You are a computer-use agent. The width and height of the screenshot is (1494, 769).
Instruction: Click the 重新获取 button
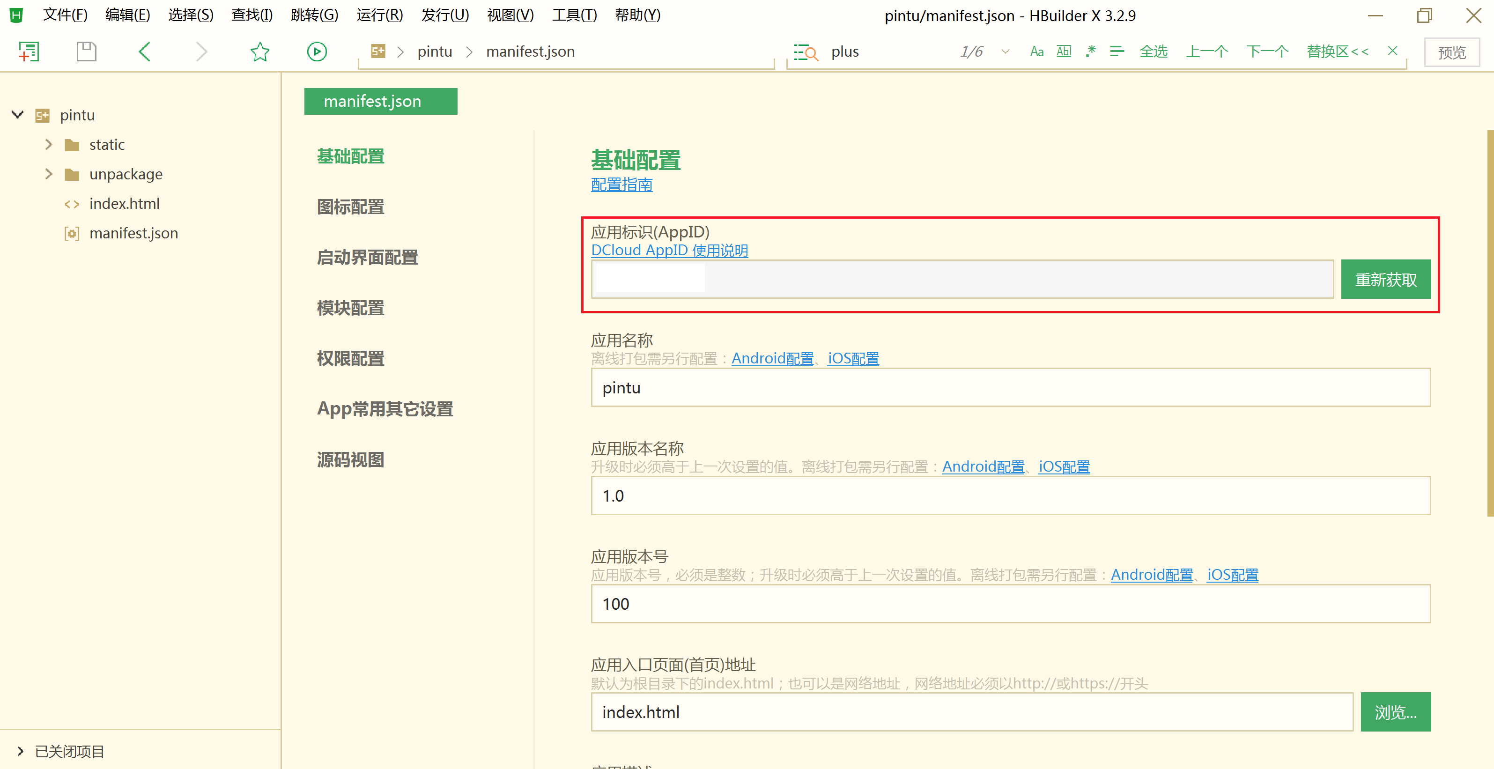point(1385,280)
